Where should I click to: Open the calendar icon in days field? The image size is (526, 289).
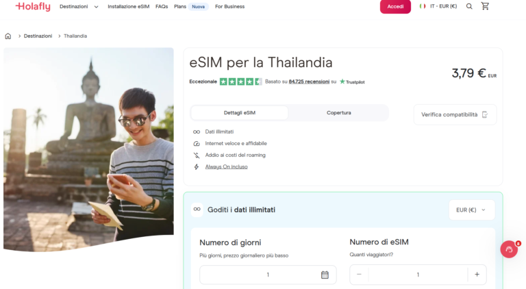(x=325, y=275)
